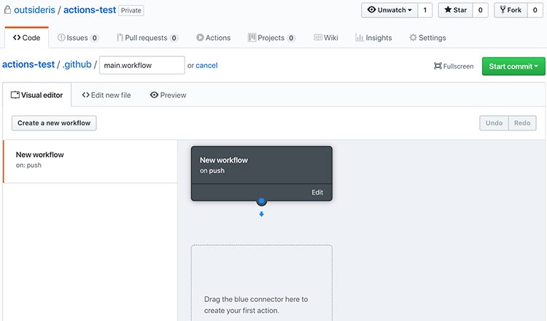
Task: Click the watchers count 1
Action: coord(425,10)
